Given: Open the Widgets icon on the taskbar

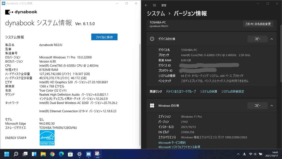Looking at the screenshot, I should [34, 154].
